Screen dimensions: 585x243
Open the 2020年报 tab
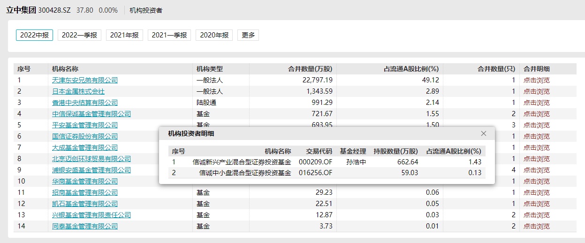point(214,35)
